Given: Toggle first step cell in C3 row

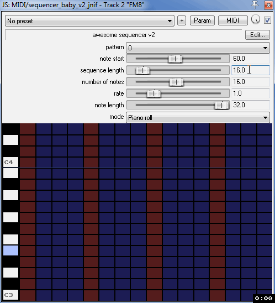Looking at the screenshot, I should (28, 295).
